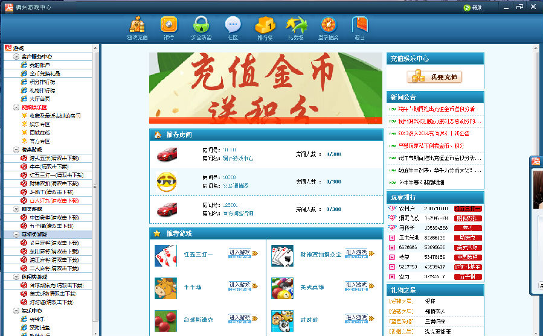Screen dimensions: 543x336
Task: Click the 财神双扣 card fan game icon
Action: pos(282,255)
